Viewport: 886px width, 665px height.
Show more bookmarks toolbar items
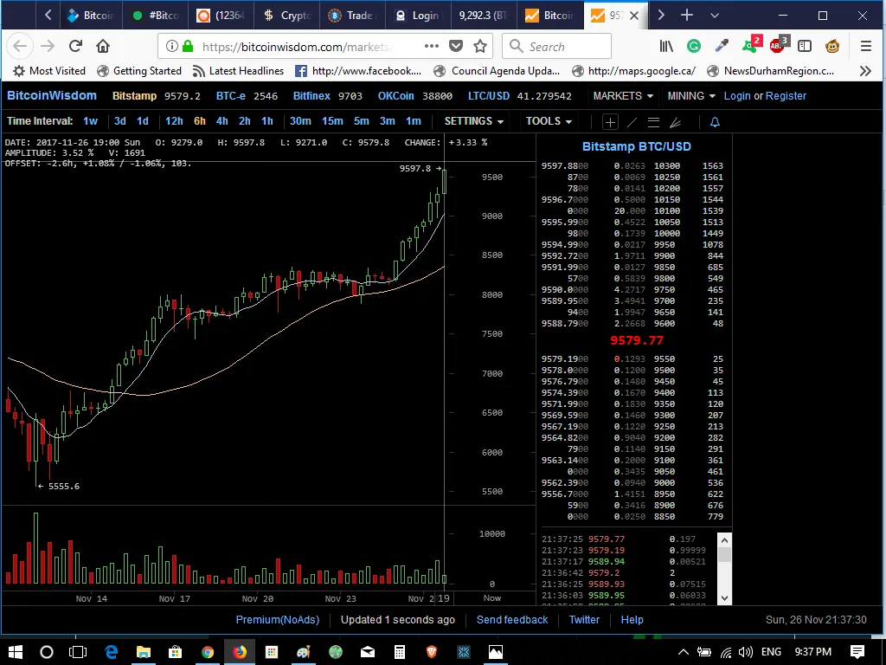coord(865,71)
